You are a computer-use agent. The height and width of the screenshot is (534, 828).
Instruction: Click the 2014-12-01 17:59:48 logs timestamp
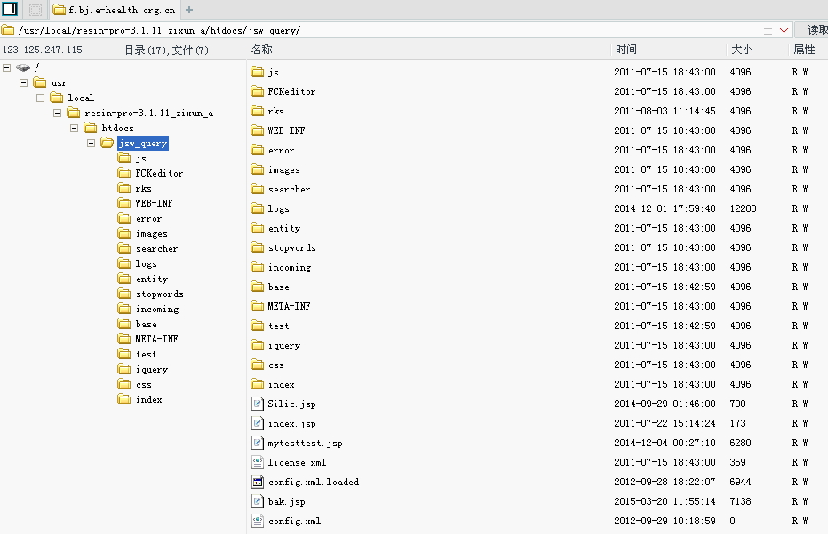tap(665, 208)
